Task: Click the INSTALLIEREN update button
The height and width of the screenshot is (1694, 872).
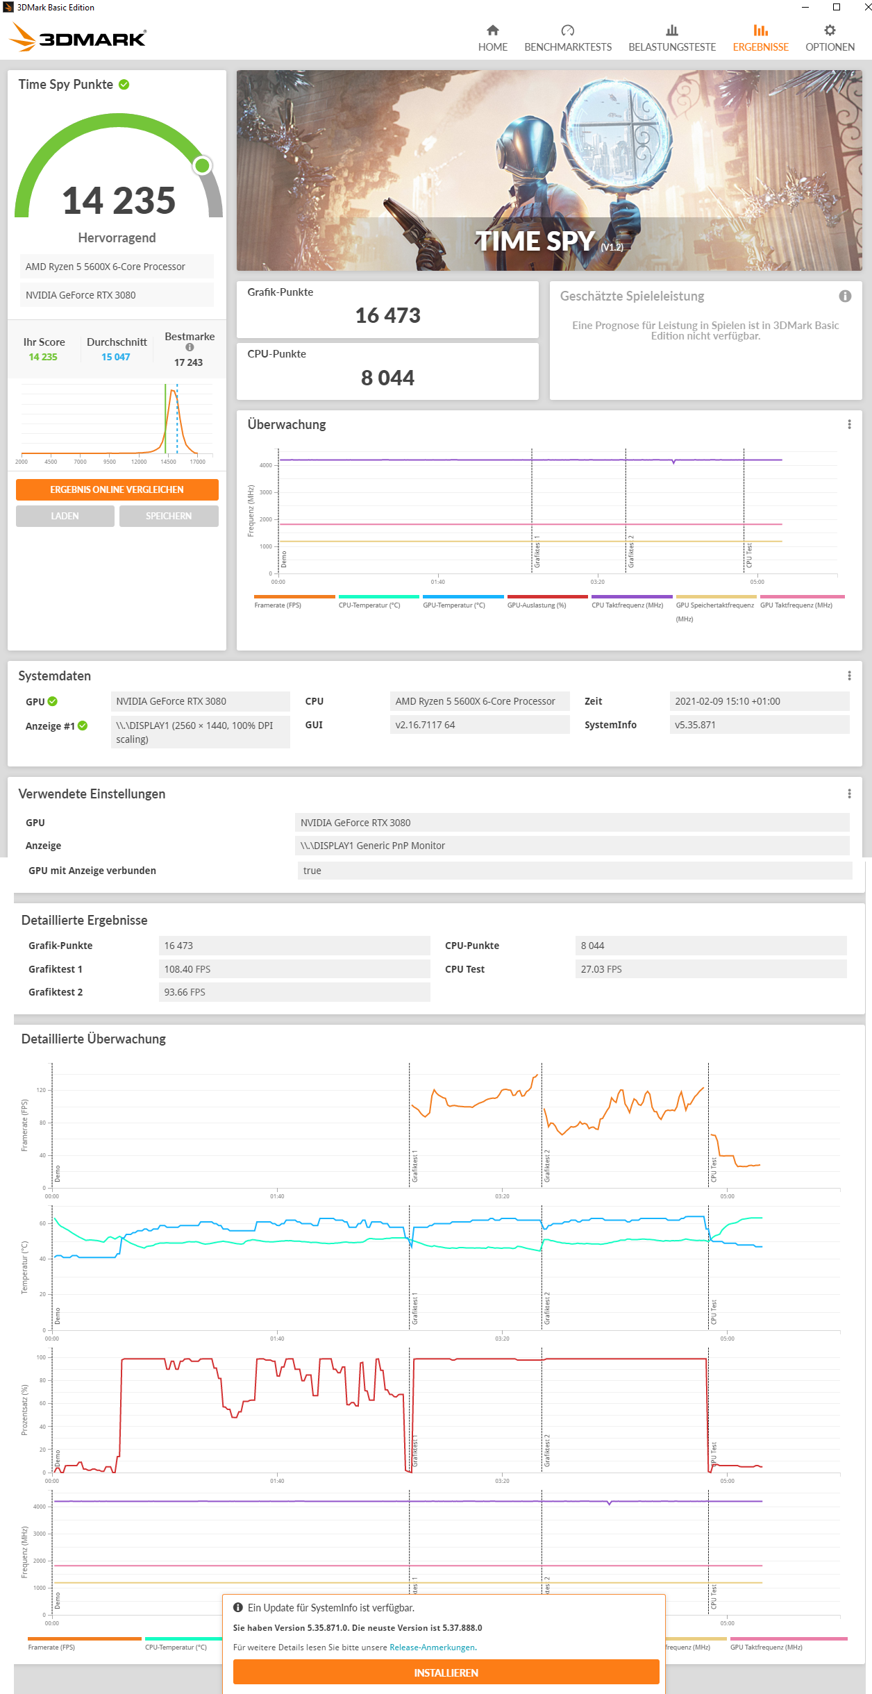Action: [x=446, y=1672]
